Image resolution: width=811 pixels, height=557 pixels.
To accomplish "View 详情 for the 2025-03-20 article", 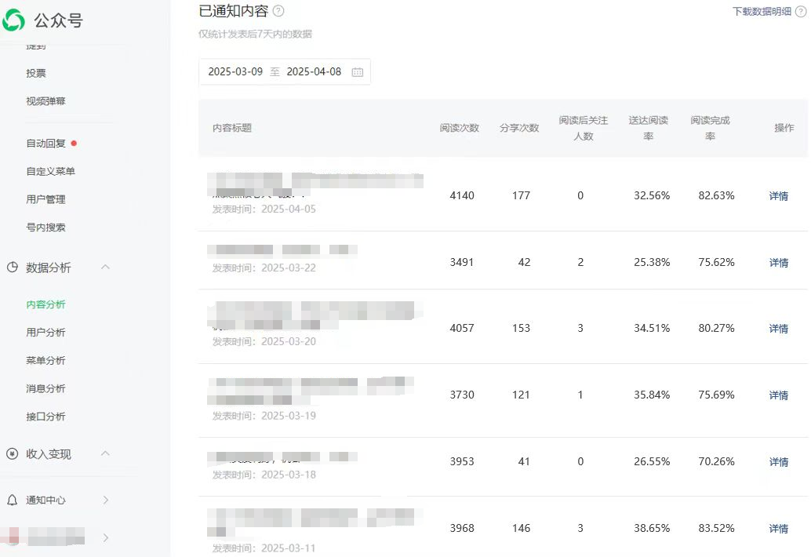I will pyautogui.click(x=778, y=329).
